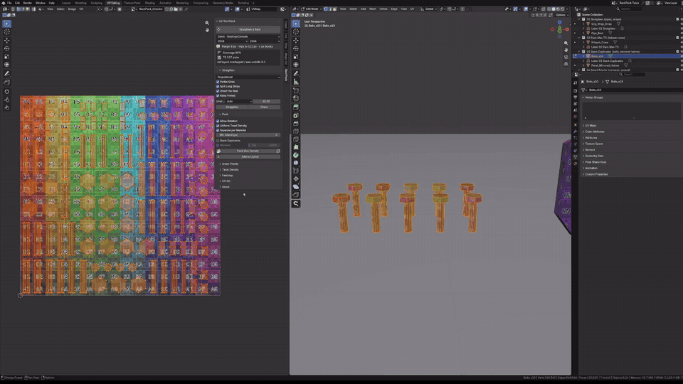
Task: Toggle the Partial Grids checkbox
Action: click(x=218, y=82)
